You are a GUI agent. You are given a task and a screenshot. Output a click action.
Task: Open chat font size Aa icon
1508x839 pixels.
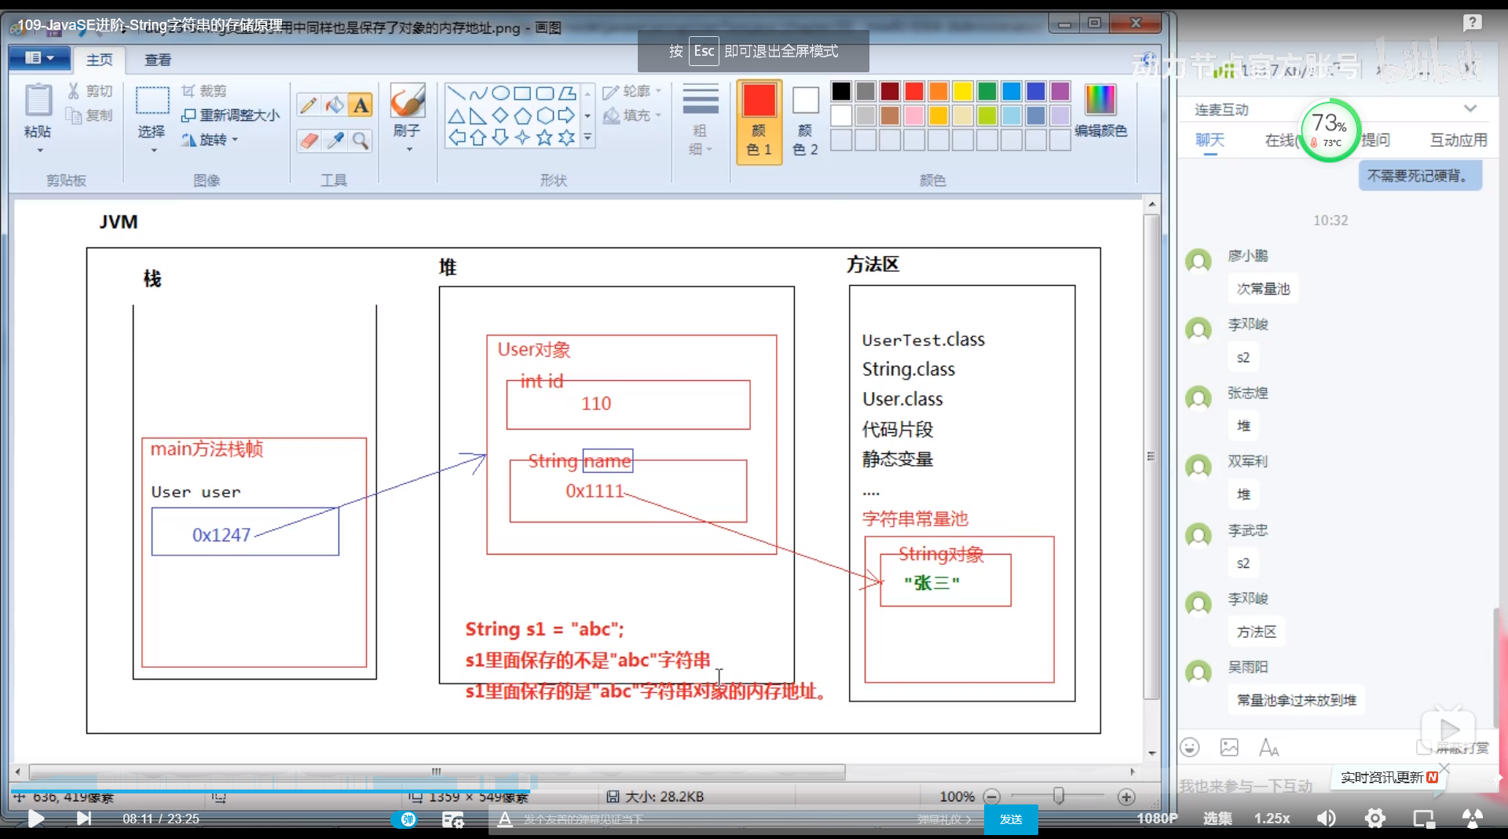[1268, 747]
